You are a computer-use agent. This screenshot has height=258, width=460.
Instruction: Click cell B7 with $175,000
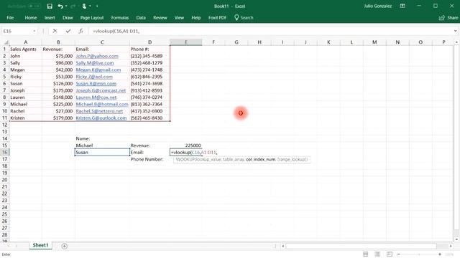tap(58, 90)
